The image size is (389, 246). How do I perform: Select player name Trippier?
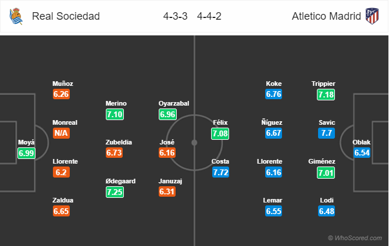click(x=323, y=84)
